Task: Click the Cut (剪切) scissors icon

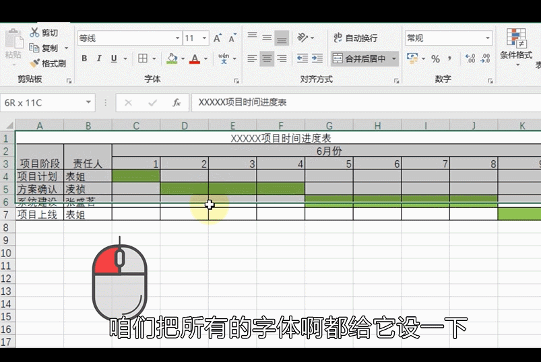Action: [x=34, y=32]
